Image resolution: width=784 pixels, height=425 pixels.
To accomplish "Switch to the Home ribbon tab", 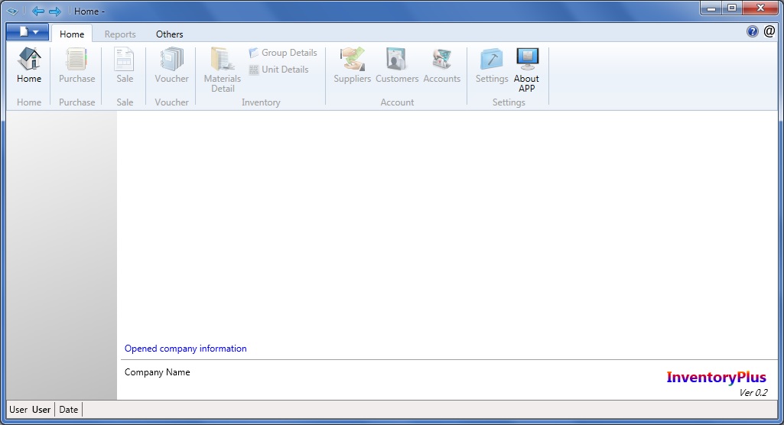I will click(x=72, y=34).
